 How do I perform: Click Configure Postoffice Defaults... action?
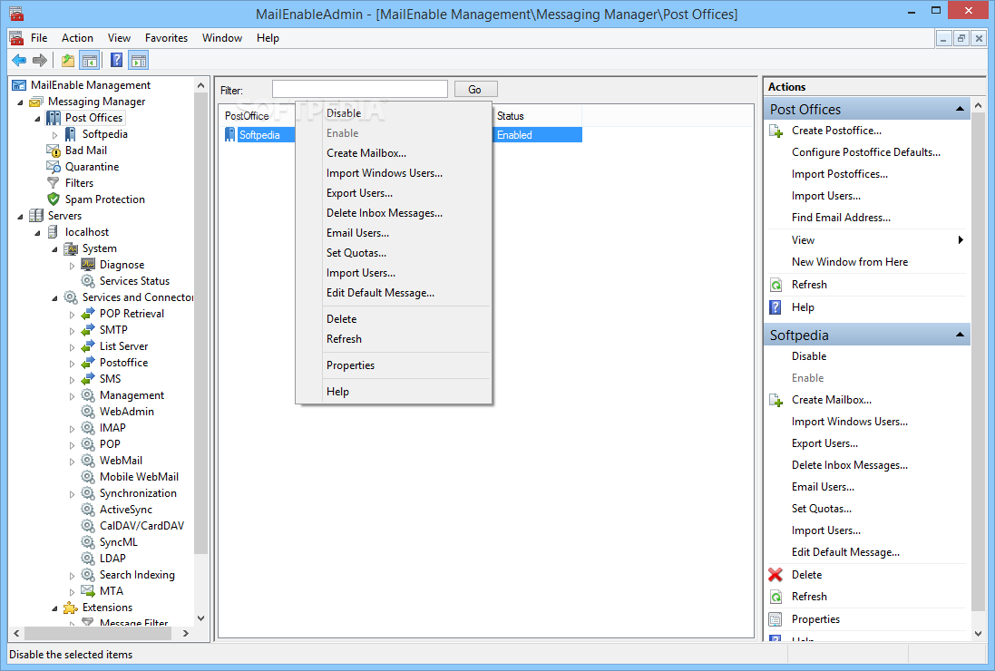865,152
